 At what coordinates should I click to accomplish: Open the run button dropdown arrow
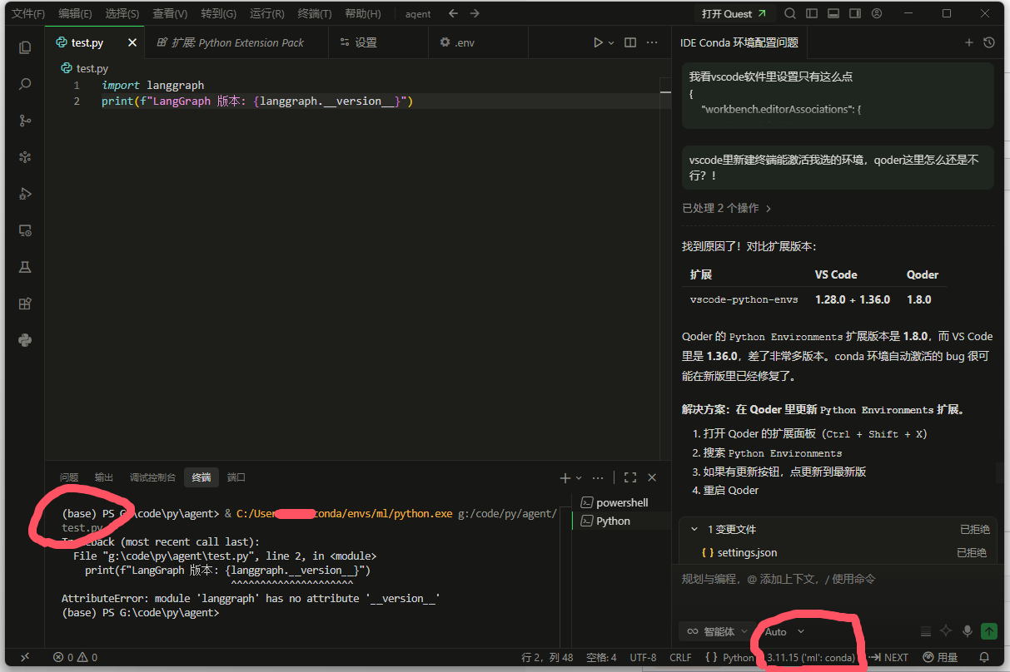(x=611, y=42)
